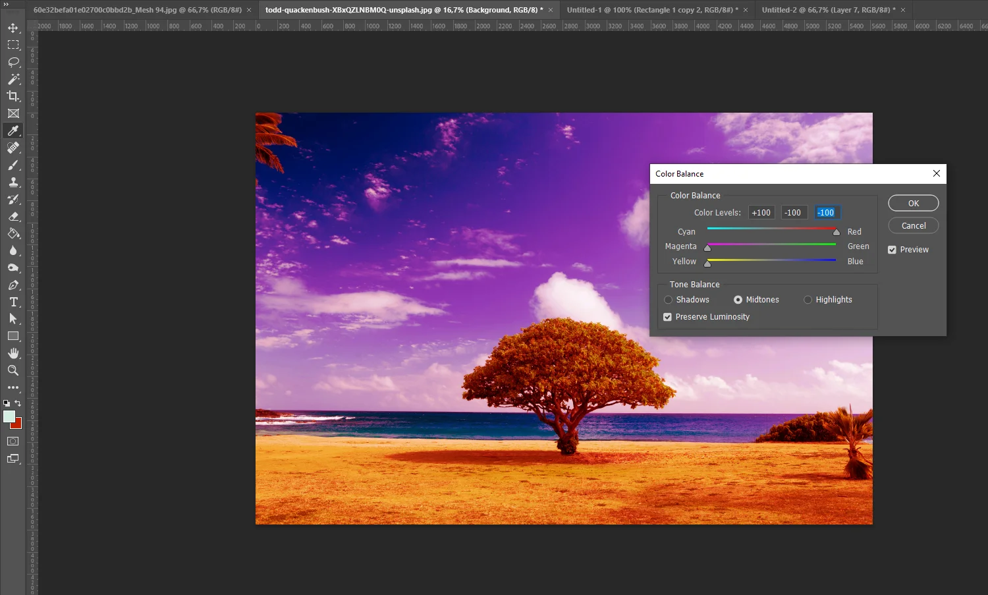
Task: Pick the Magic Wand tool
Action: click(x=13, y=79)
